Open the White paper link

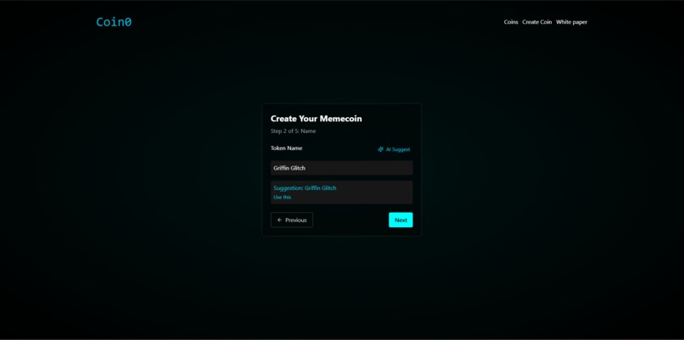pos(571,22)
